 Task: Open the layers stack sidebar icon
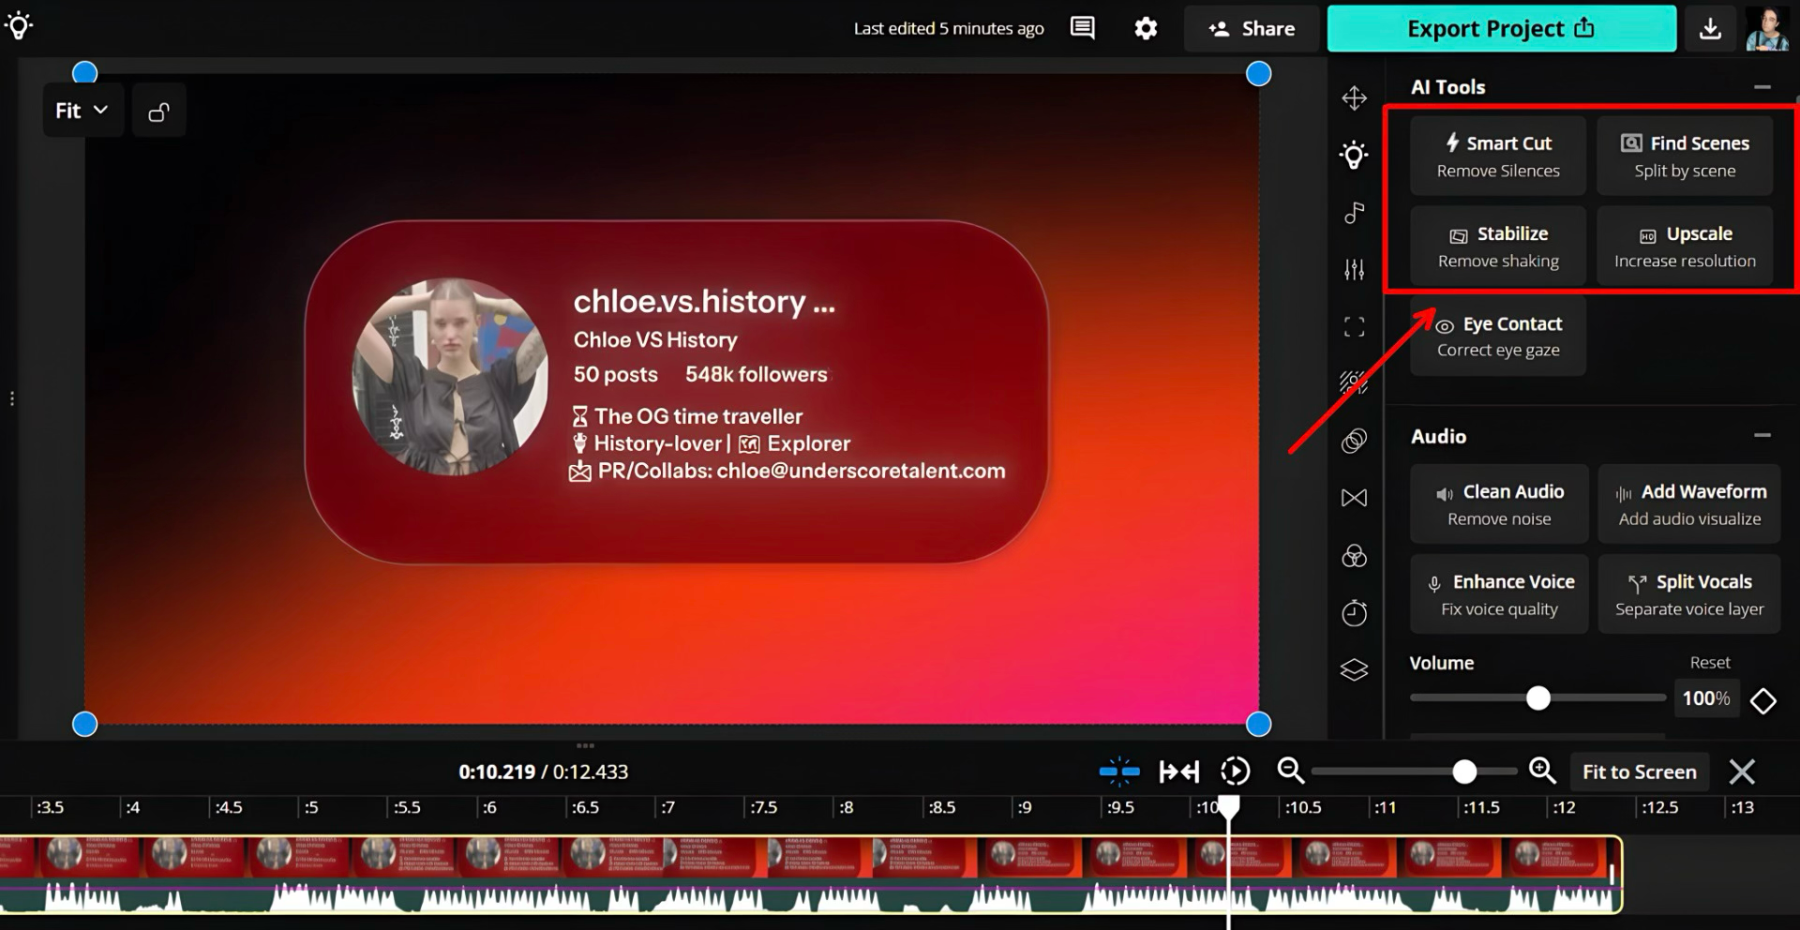[1354, 669]
